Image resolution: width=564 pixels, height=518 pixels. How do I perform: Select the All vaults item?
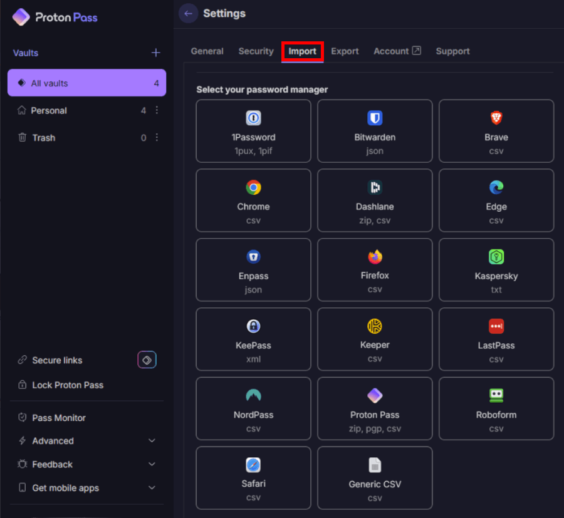tap(86, 83)
